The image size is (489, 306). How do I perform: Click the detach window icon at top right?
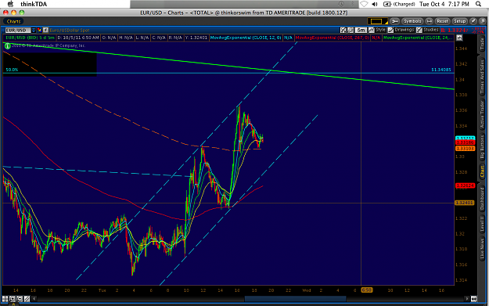pos(483,21)
